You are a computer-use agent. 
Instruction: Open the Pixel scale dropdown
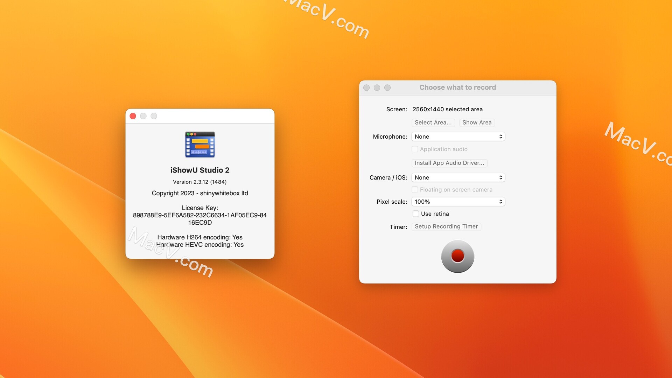pos(458,202)
